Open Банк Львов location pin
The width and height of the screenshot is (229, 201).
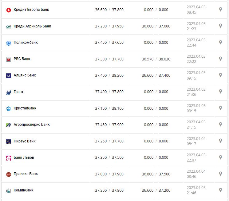[220, 157]
